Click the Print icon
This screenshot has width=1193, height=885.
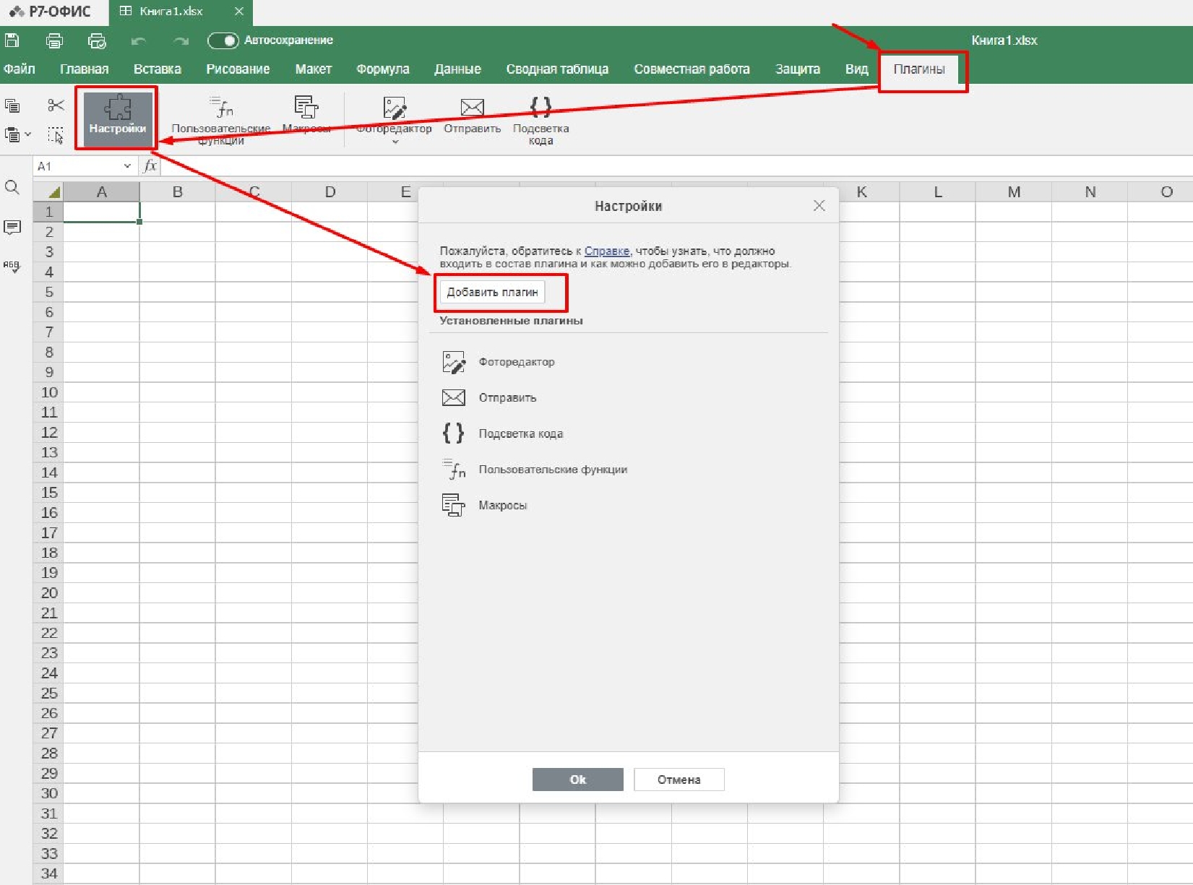point(54,40)
